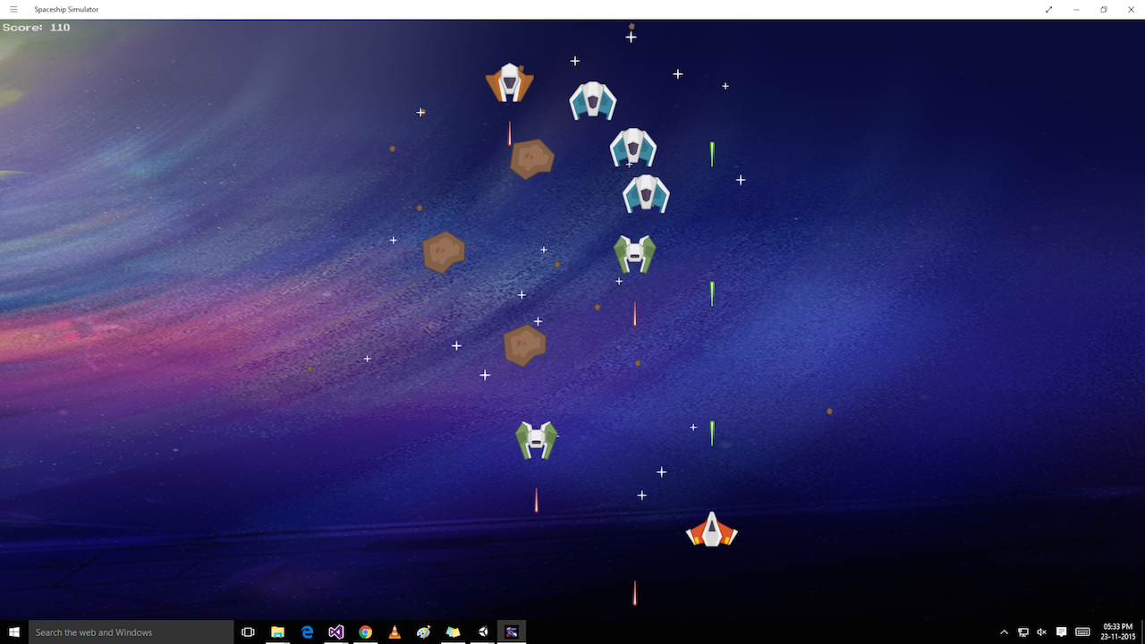1145x644 pixels.
Task: Click the lowest green enemy fighter
Action: (x=537, y=439)
